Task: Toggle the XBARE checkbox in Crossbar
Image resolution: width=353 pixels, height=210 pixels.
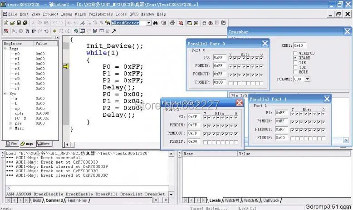Action: coord(295,58)
